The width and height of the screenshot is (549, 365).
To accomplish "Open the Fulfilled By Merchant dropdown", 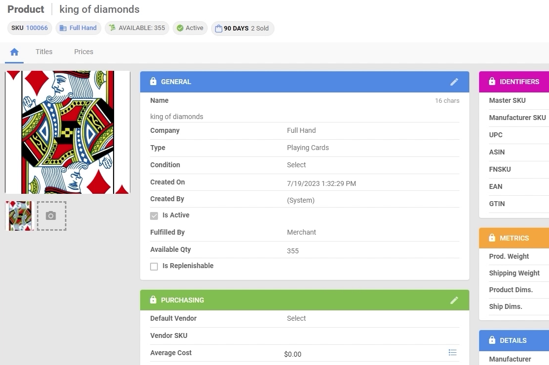I will click(373, 232).
